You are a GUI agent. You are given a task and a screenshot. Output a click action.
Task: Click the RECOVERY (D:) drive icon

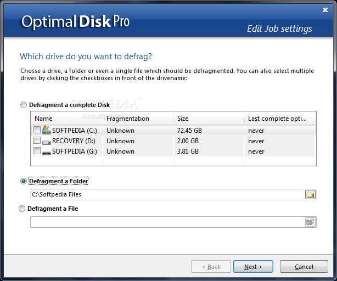coord(47,142)
